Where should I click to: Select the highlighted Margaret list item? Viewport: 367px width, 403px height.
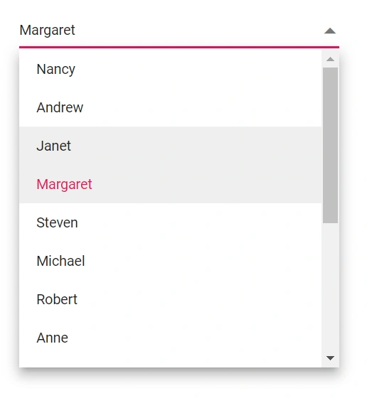tap(170, 184)
